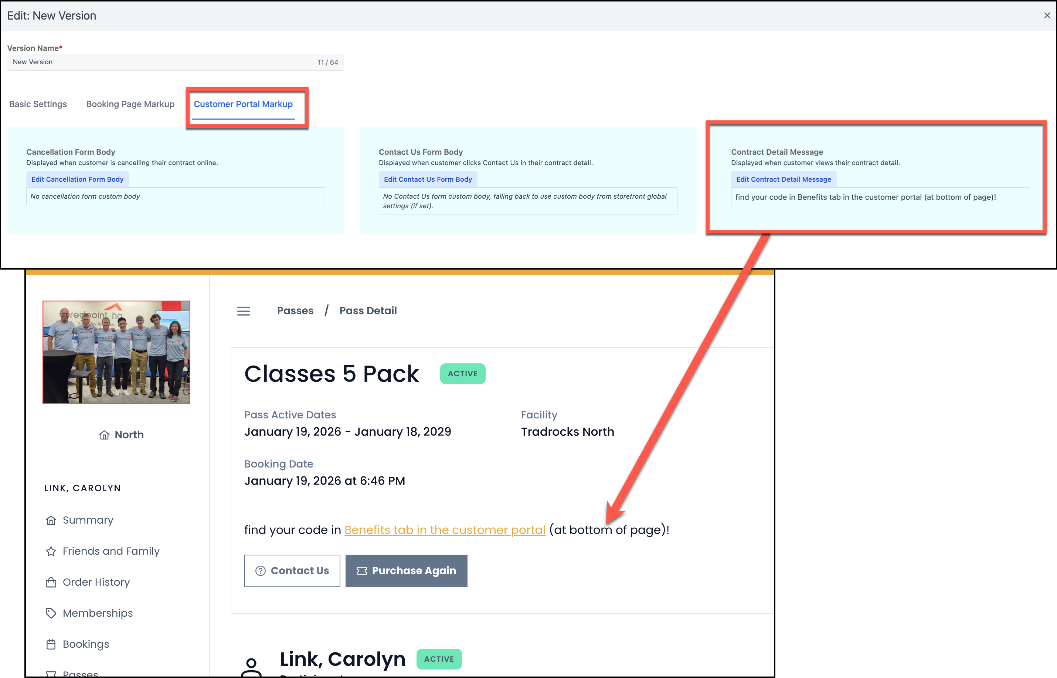The image size is (1057, 678).
Task: Click Edit Cancellation Form Body button
Action: tap(78, 179)
